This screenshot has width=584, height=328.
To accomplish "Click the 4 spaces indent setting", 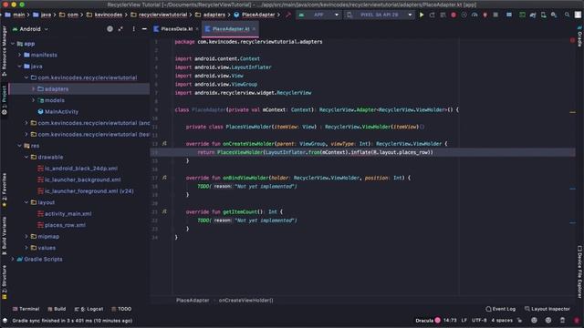I will click(x=502, y=320).
